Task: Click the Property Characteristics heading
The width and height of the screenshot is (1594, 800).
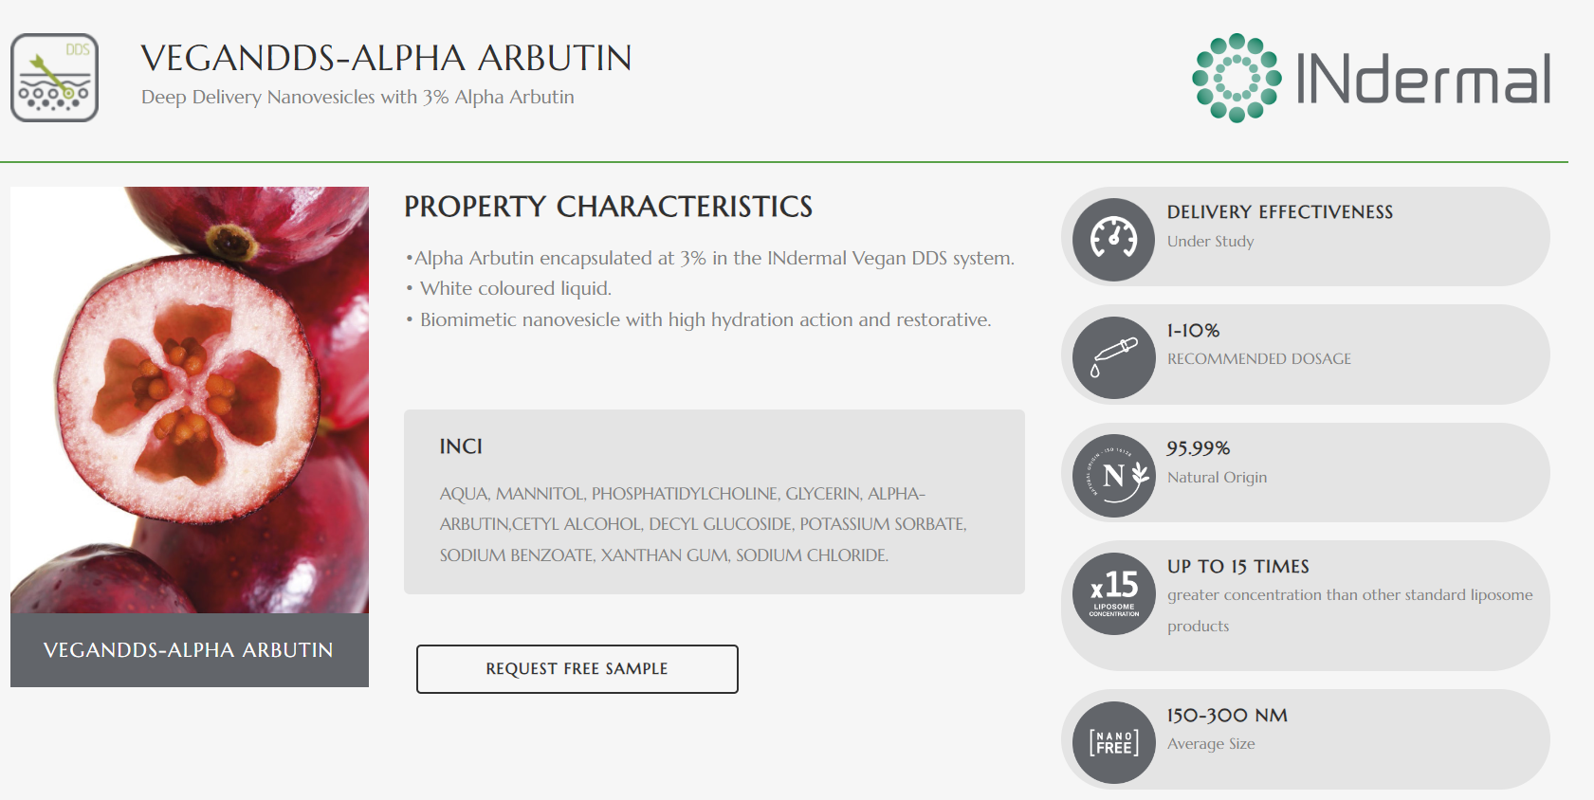Action: point(608,207)
